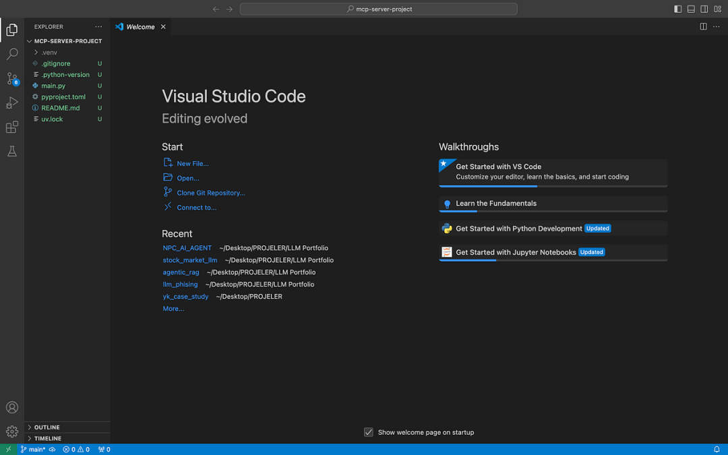Click the mcp-server-project command center search box
728x455 pixels.
[x=378, y=9]
